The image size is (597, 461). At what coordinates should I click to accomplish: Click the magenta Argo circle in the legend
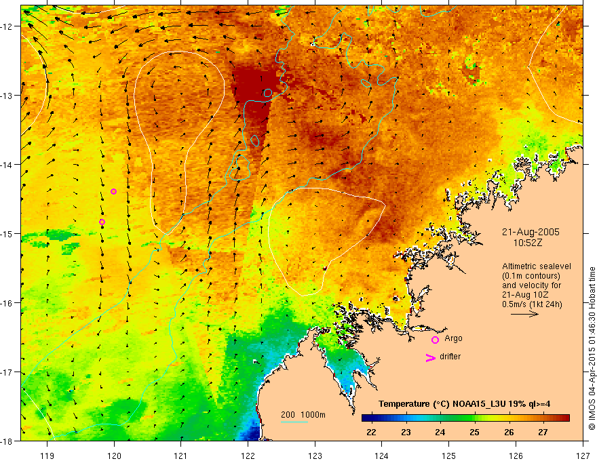(x=435, y=340)
